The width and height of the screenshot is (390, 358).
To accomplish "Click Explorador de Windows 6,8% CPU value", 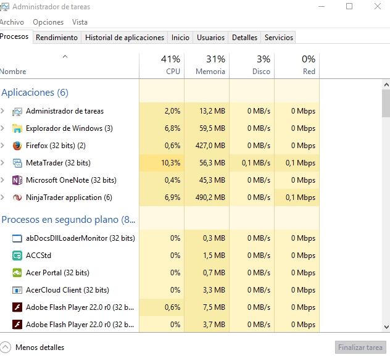I will [x=172, y=128].
